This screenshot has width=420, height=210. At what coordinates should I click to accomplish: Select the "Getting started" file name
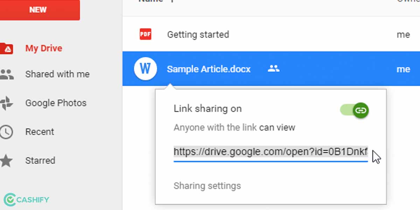(198, 35)
